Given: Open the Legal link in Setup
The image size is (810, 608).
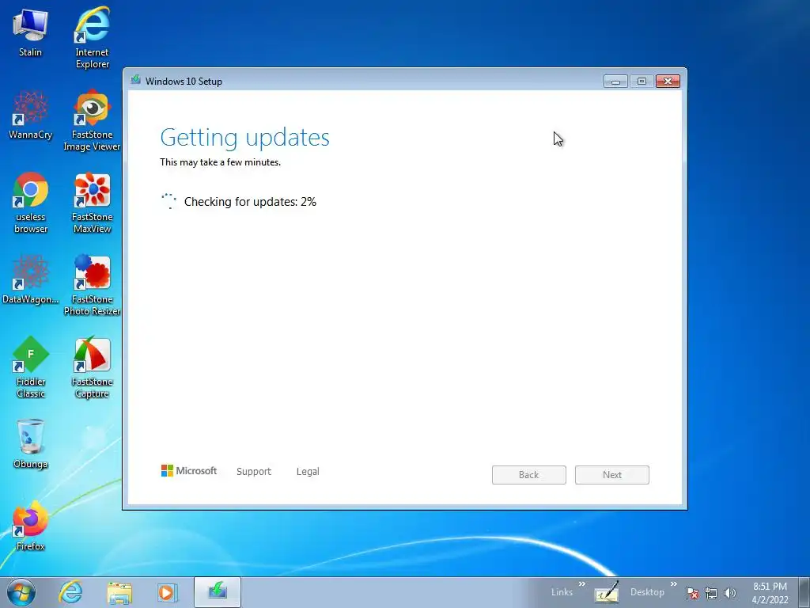Looking at the screenshot, I should pos(308,472).
